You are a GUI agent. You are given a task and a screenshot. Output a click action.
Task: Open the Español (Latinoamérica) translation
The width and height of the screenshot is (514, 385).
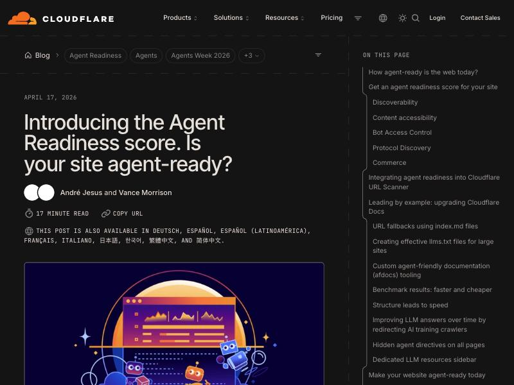[x=263, y=231]
